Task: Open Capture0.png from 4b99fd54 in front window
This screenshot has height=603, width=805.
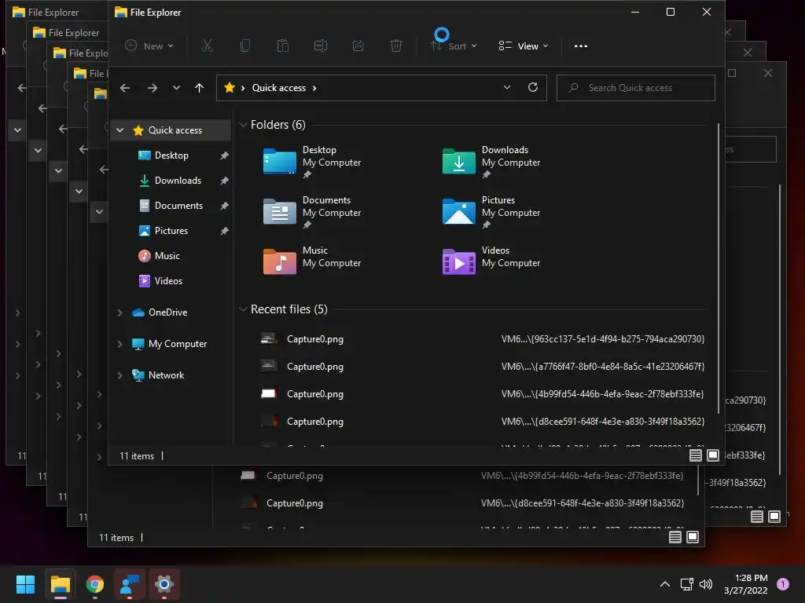Action: coord(482,394)
